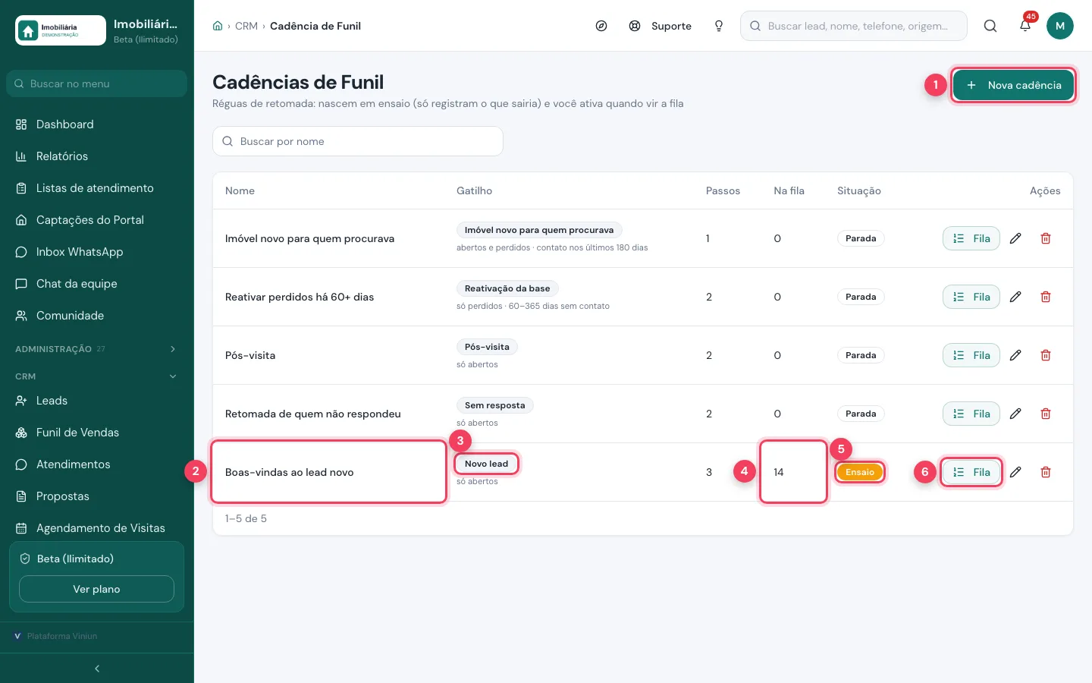Viewport: 1092px width, 683px height.
Task: Delete Imóvel novo para quem procurava cadence
Action: tap(1046, 238)
